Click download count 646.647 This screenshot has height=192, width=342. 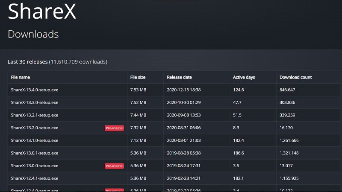click(287, 90)
